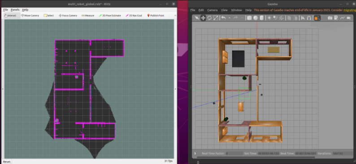Image resolution: width=356 pixels, height=164 pixels.
Task: Click the Iterations value field
Action: pos(343,153)
